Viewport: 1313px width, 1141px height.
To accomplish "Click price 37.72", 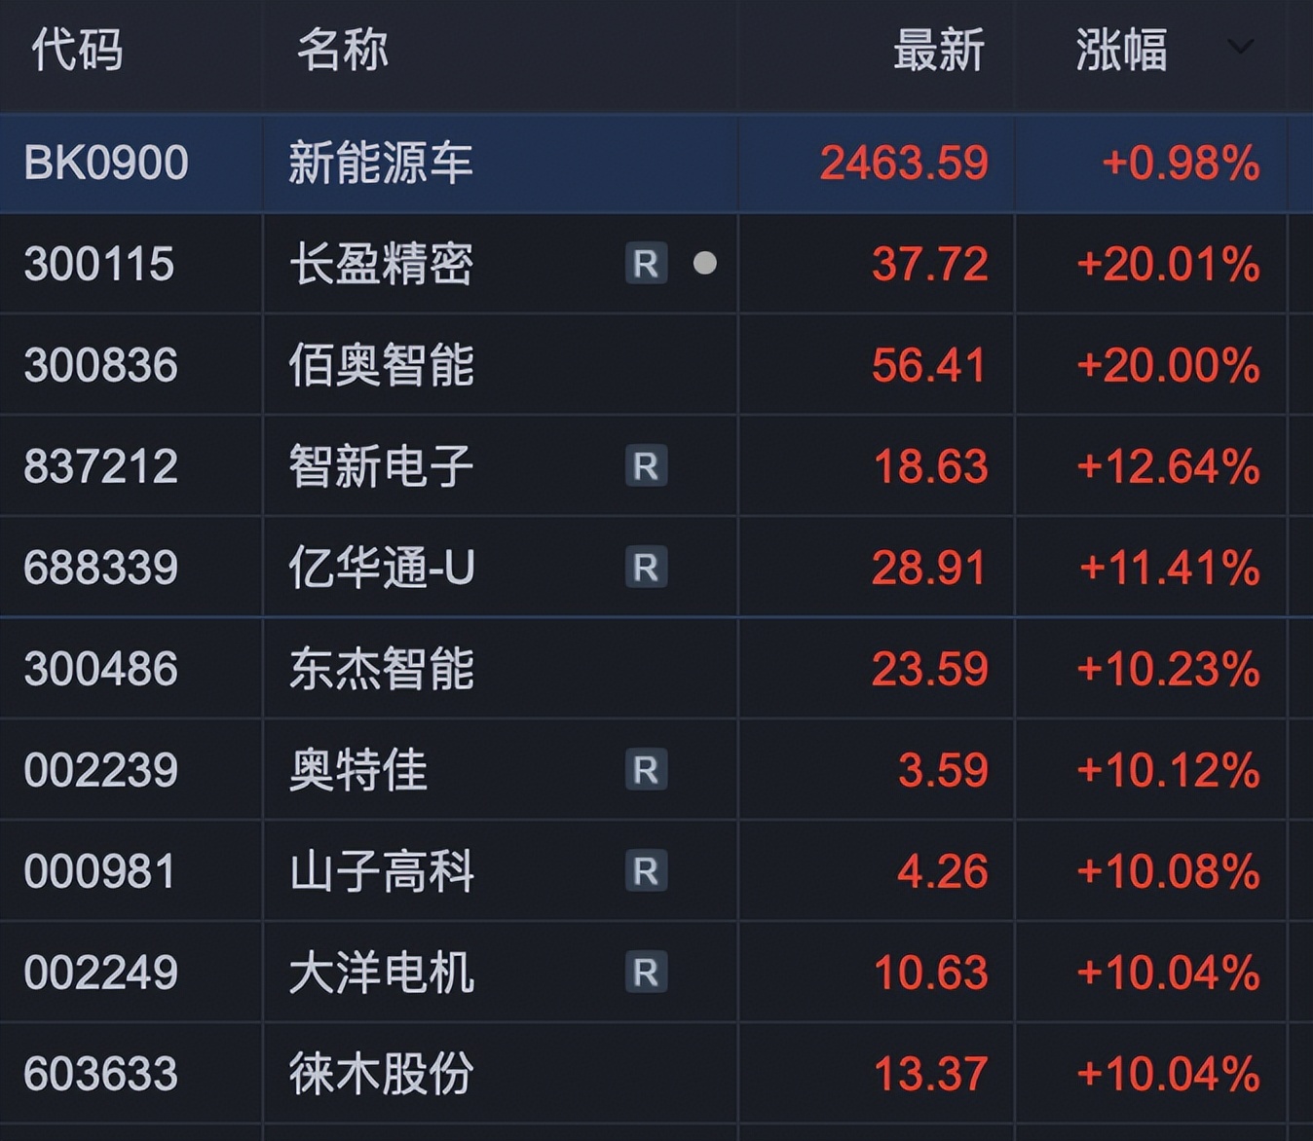I will (x=930, y=264).
